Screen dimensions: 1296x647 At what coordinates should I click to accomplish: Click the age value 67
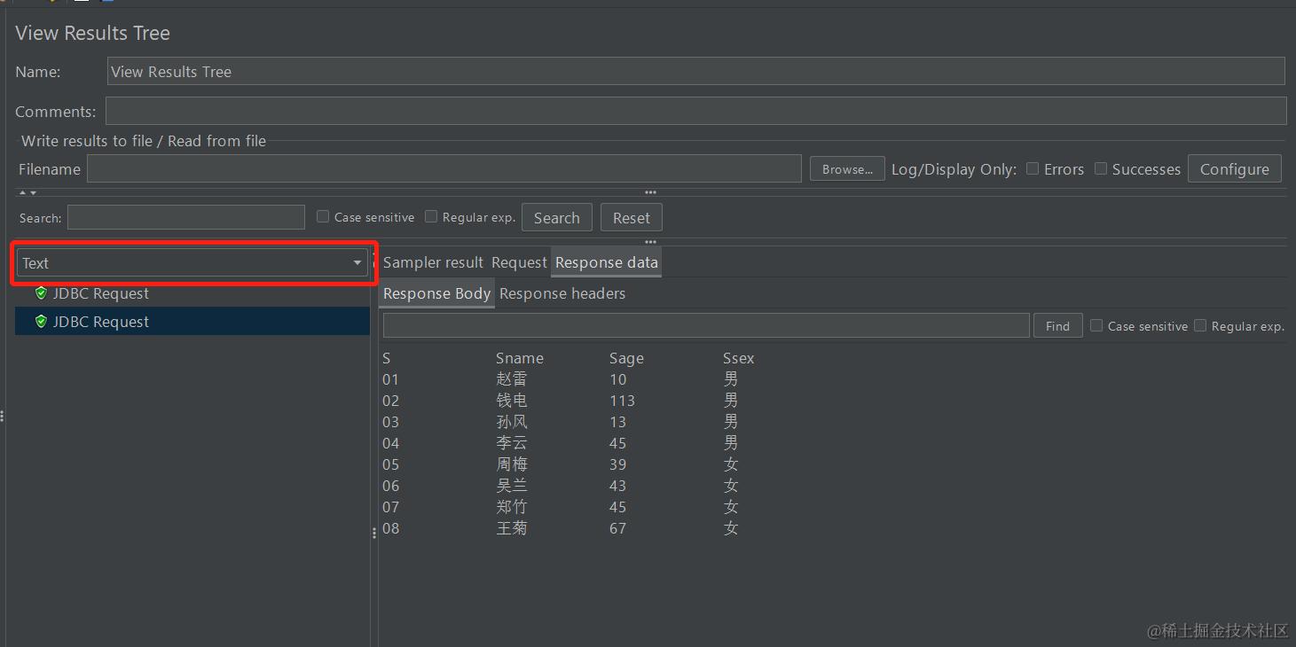click(x=617, y=528)
